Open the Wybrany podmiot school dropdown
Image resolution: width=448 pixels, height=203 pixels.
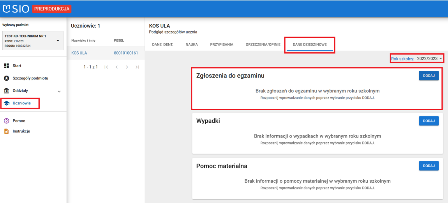[x=58, y=41]
